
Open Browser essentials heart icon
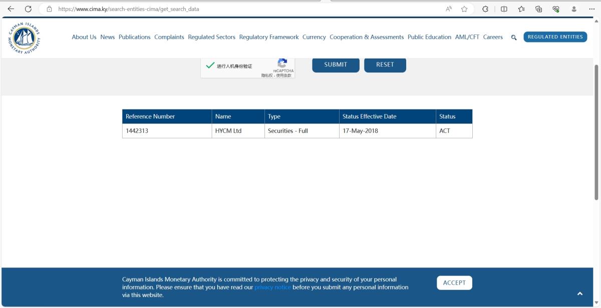tap(556, 9)
